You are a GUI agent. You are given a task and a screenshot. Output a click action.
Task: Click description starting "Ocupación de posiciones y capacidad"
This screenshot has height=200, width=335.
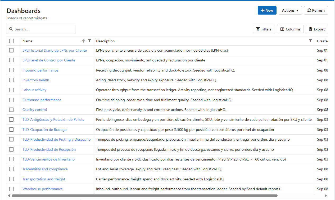pos(185,130)
